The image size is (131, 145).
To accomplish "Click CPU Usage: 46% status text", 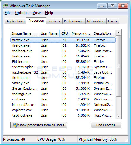I will (51, 139).
